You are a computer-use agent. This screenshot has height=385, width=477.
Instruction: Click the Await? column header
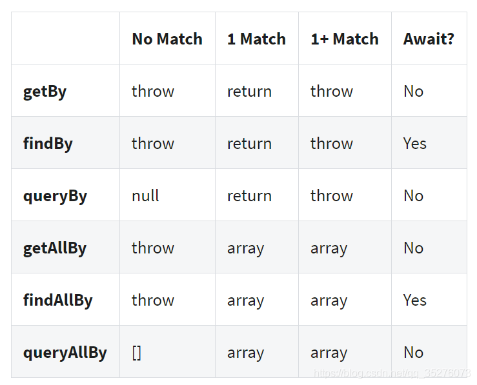429,39
